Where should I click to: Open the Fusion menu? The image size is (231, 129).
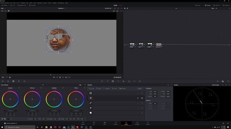pyautogui.click(x=45, y=3)
